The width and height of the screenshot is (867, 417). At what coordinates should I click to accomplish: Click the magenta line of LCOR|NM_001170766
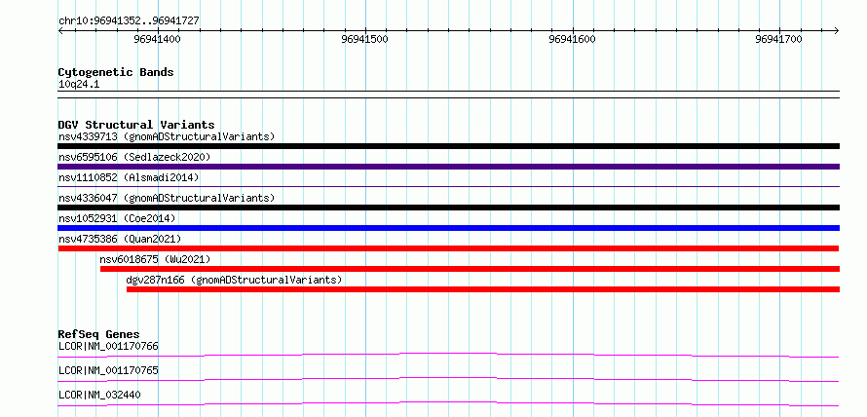click(448, 355)
